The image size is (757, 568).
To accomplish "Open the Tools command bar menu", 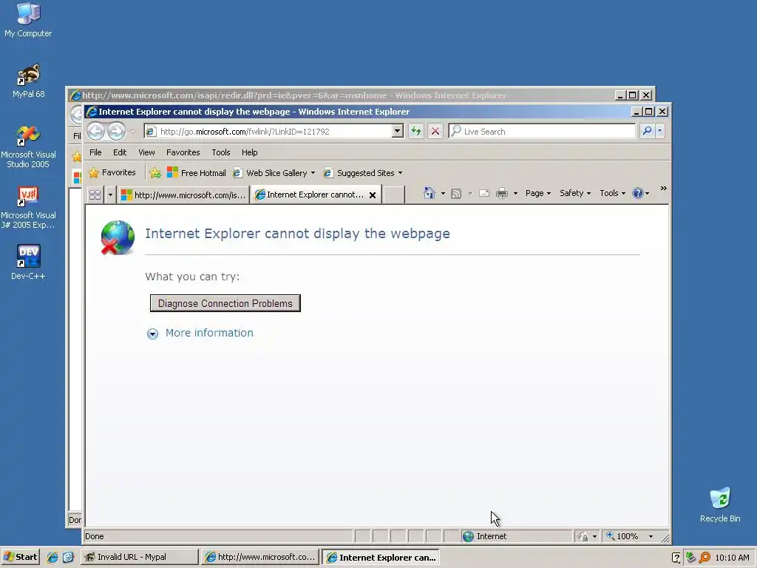I will (612, 193).
